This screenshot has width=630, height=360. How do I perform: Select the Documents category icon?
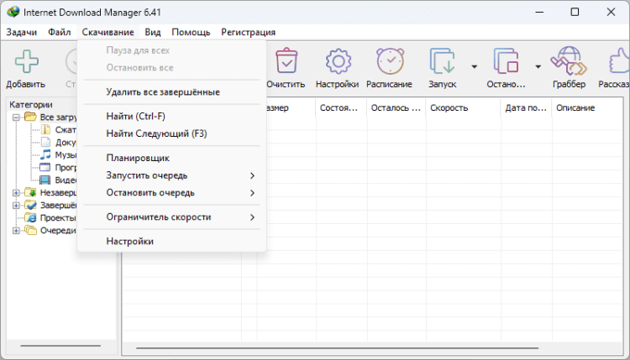click(46, 142)
